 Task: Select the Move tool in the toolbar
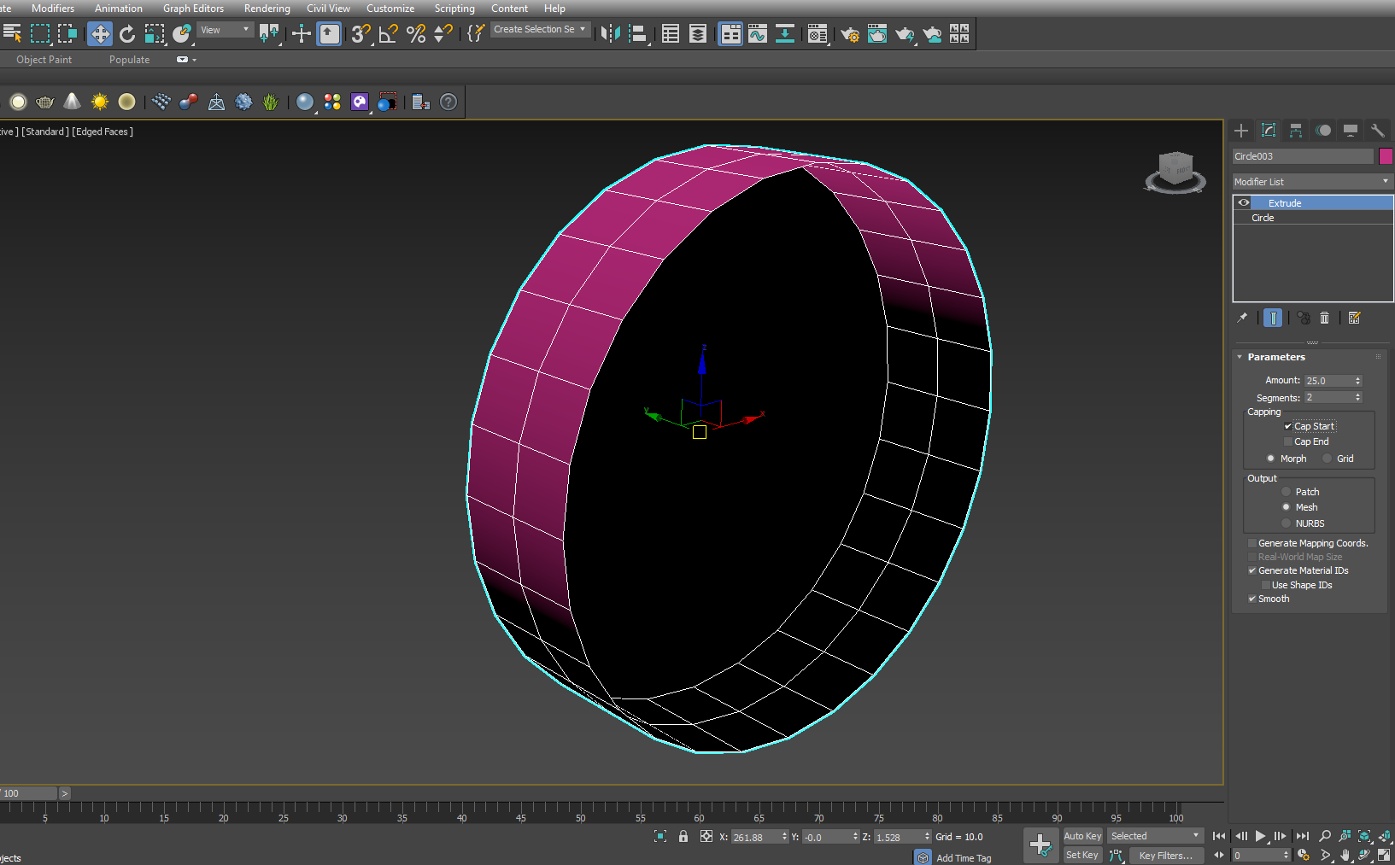[x=100, y=33]
